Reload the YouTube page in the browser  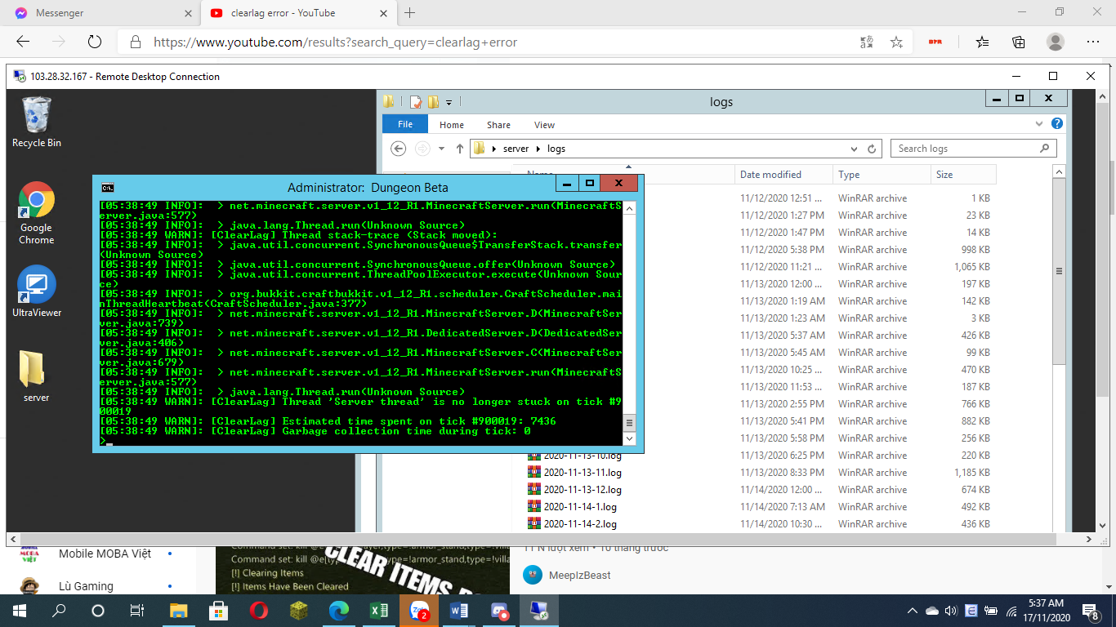(x=94, y=42)
